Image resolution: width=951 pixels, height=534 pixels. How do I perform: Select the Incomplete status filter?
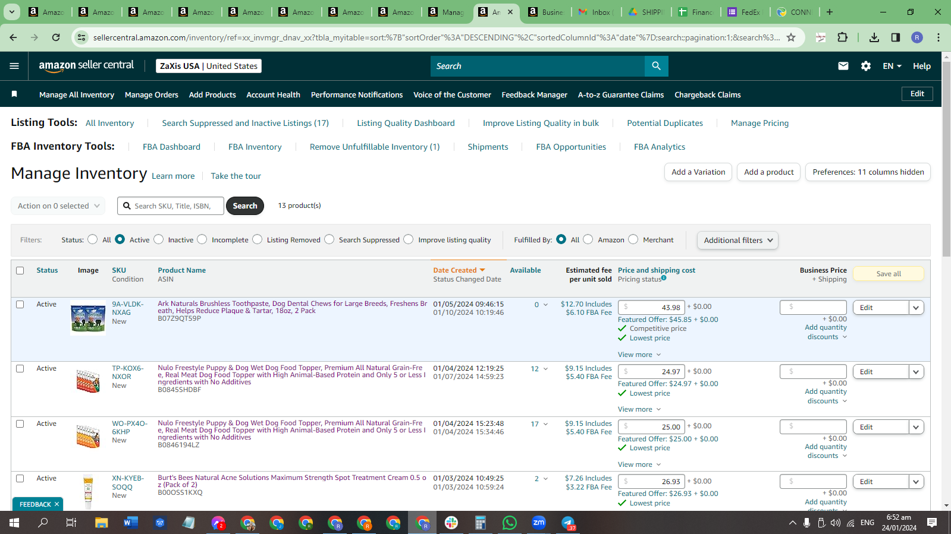[x=202, y=239]
